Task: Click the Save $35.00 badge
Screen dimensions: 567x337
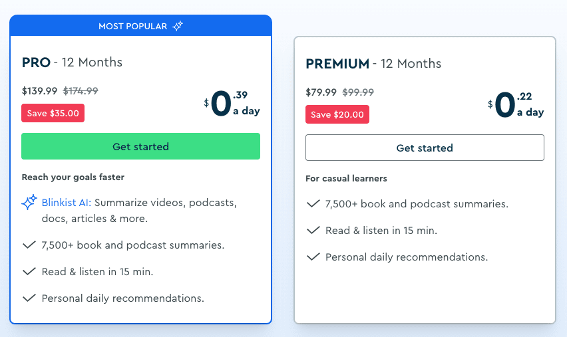Action: (53, 113)
